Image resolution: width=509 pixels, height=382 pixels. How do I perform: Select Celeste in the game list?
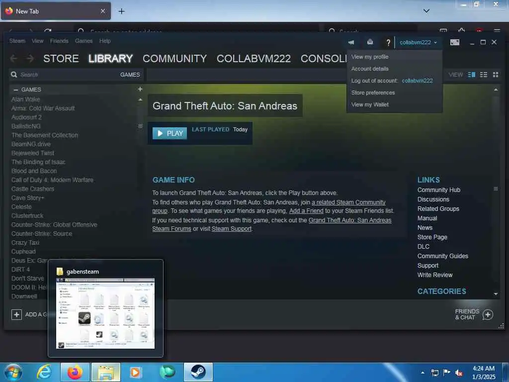21,206
